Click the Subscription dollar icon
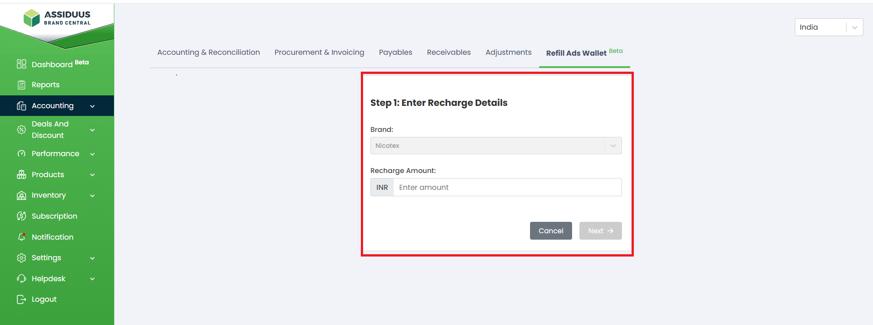Image resolution: width=873 pixels, height=325 pixels. (x=21, y=216)
